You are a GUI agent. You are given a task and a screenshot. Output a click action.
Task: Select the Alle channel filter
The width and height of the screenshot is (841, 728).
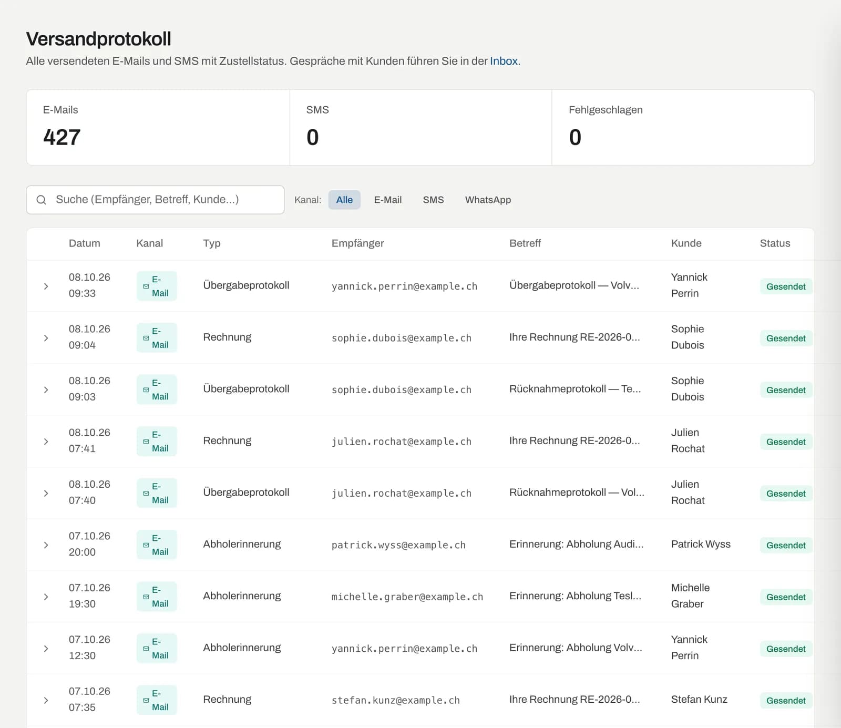pyautogui.click(x=344, y=200)
